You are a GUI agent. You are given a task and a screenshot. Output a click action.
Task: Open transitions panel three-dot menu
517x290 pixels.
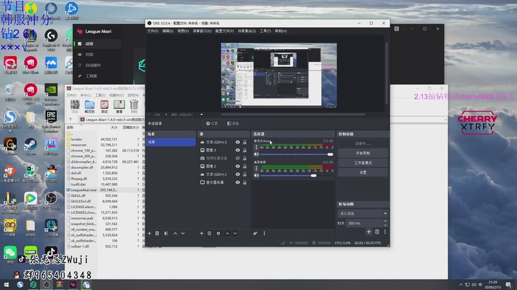coord(385,232)
